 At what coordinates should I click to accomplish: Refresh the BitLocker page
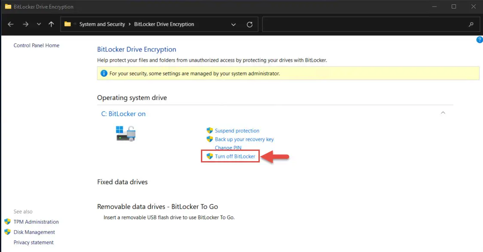pos(249,24)
